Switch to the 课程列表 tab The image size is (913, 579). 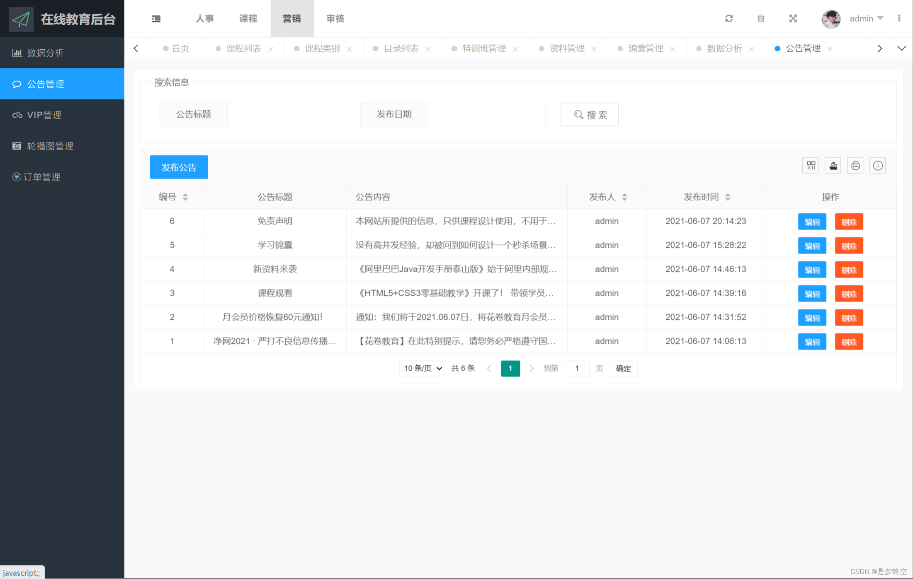(x=244, y=48)
